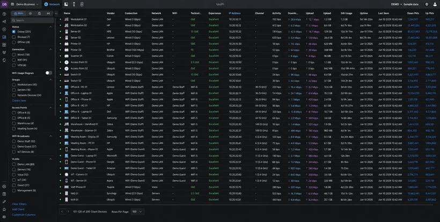
Task: Open the Server 02 row name
Action: pos(76,37)
